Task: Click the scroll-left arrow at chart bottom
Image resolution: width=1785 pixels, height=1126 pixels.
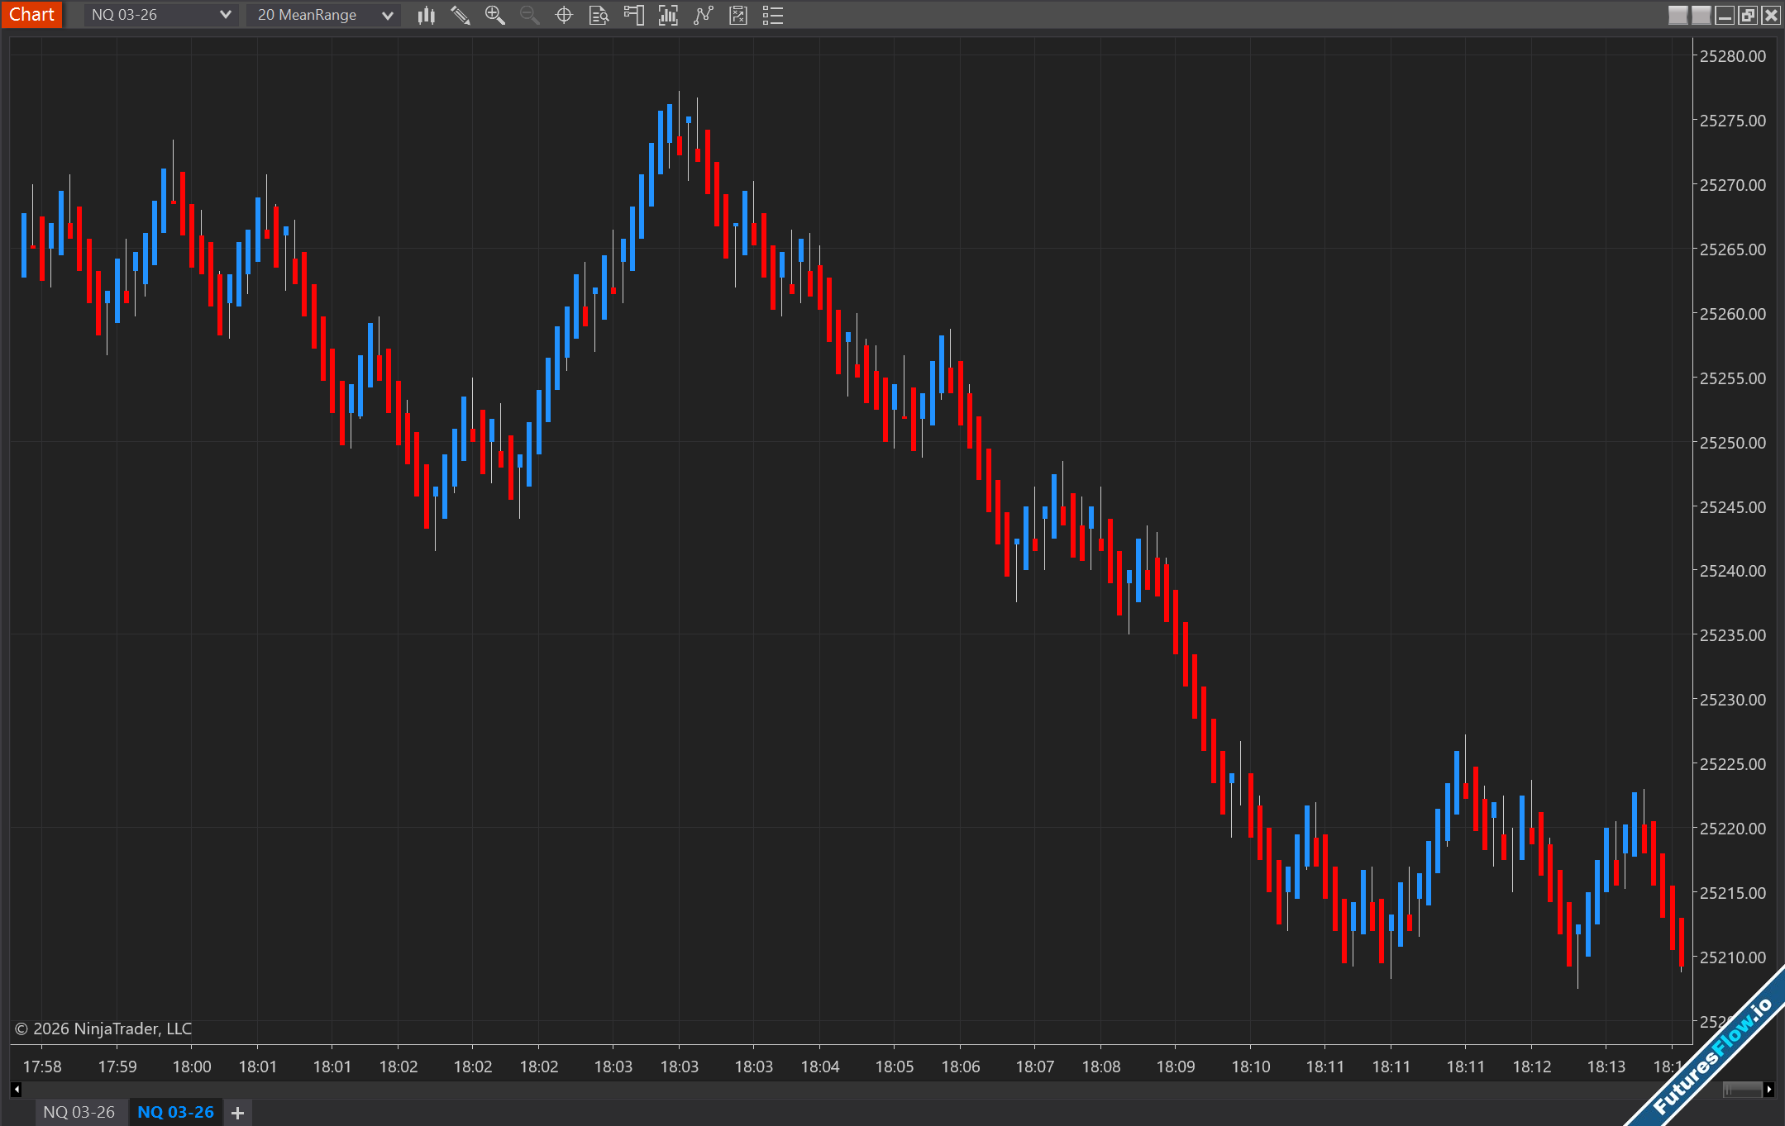Action: pos(16,1090)
